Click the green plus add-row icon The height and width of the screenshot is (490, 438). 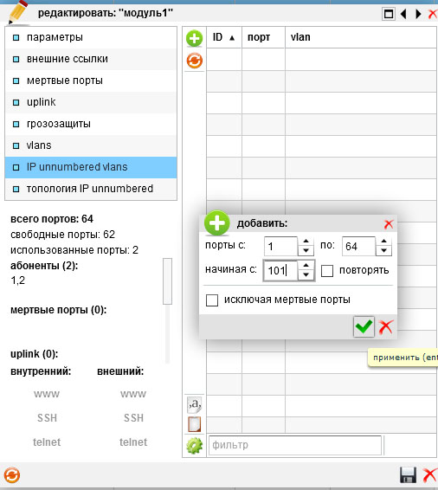point(194,38)
